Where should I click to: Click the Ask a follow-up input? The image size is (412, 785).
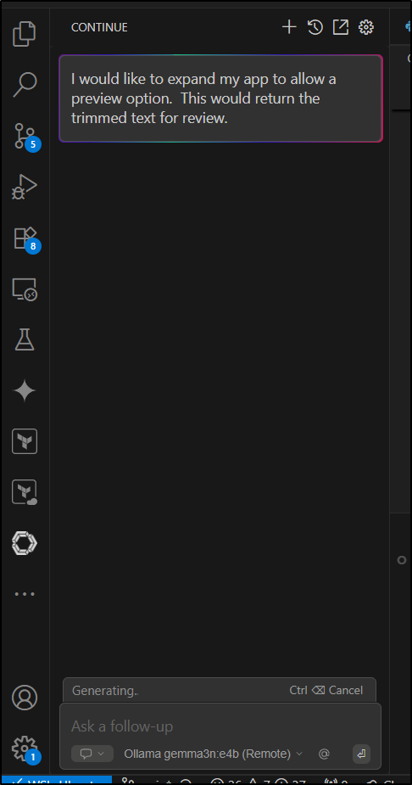point(220,726)
